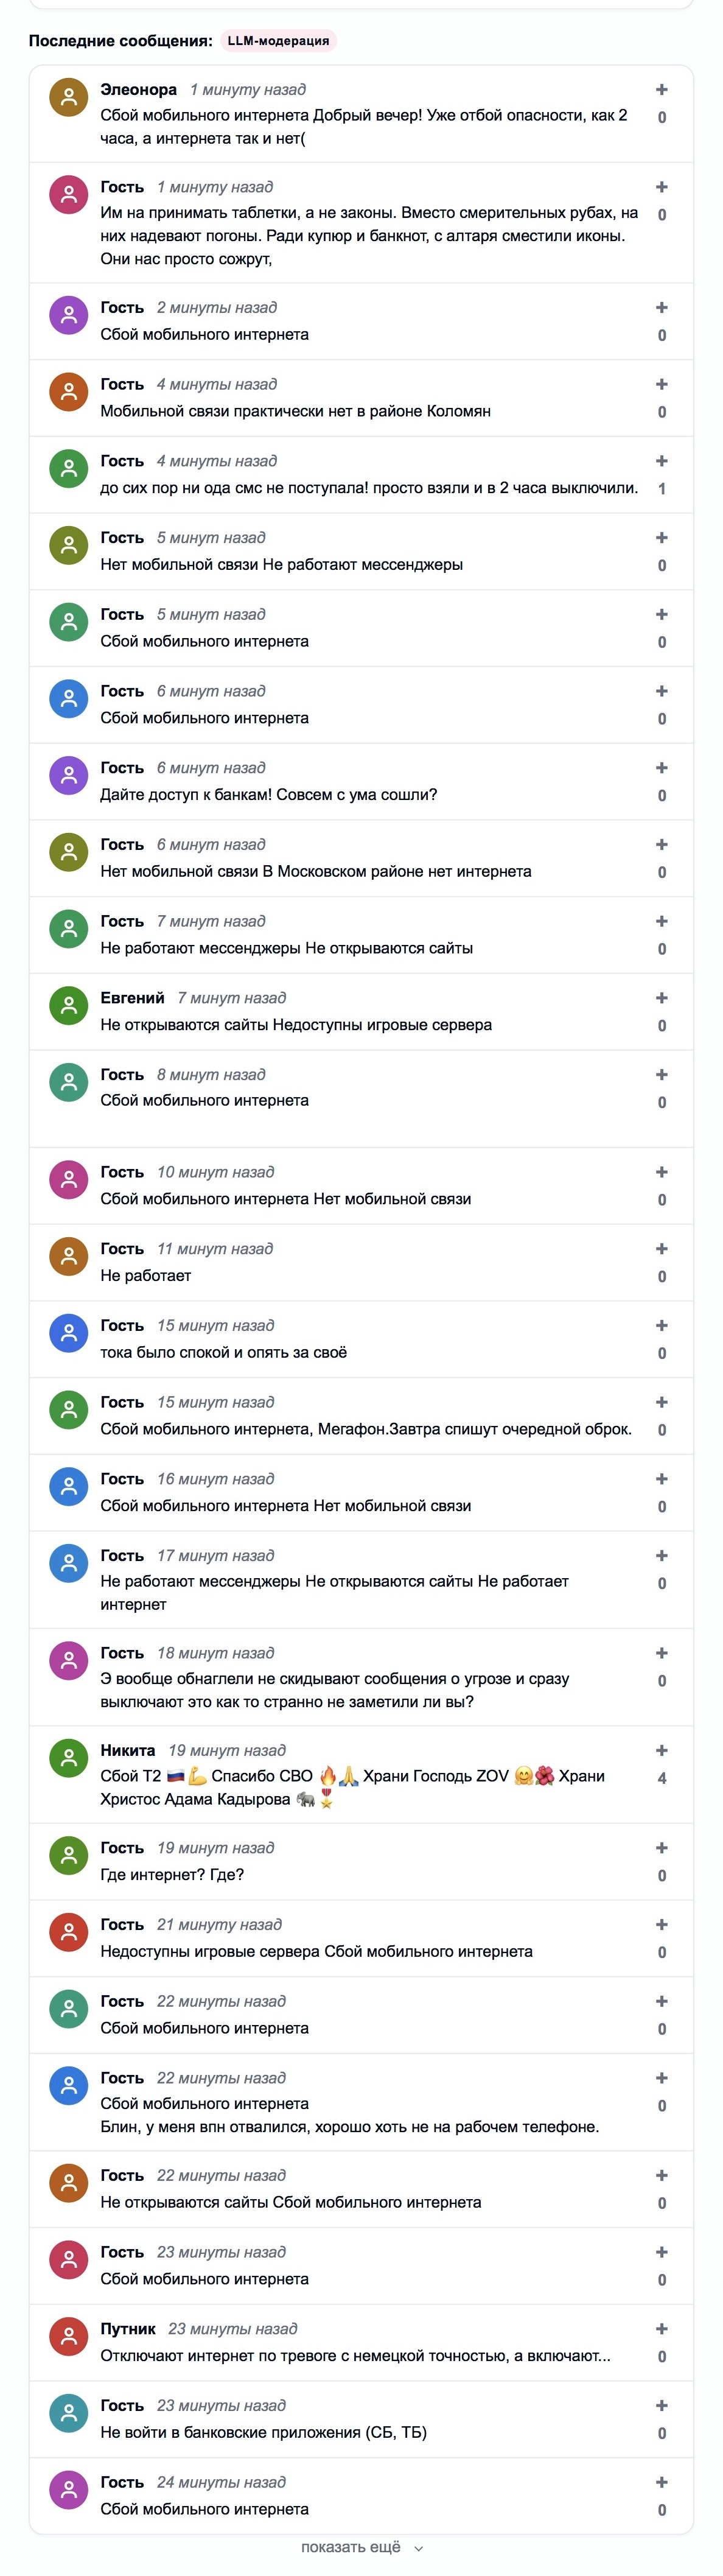Click Путник's red avatar icon

(69, 2337)
